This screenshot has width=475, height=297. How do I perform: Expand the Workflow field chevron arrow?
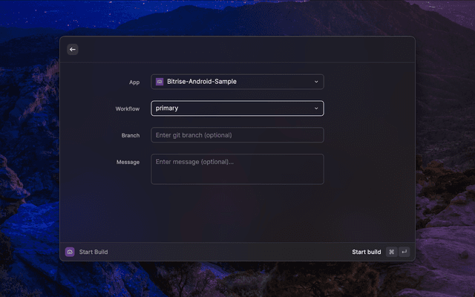(x=316, y=108)
